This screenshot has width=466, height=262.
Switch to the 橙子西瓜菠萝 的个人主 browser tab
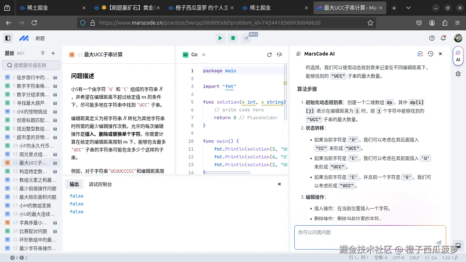201,7
